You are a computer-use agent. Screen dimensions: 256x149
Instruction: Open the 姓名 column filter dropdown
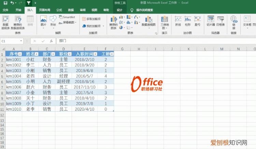[37, 54]
